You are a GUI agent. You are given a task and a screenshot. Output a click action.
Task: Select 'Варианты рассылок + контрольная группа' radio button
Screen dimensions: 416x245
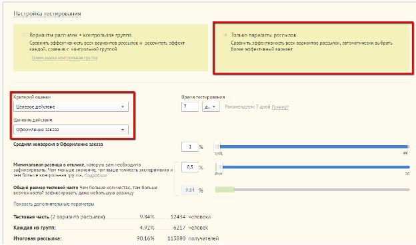click(24, 35)
